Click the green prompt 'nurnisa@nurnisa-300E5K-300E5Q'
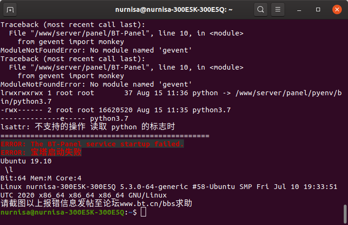This screenshot has height=225, width=348. 63,212
